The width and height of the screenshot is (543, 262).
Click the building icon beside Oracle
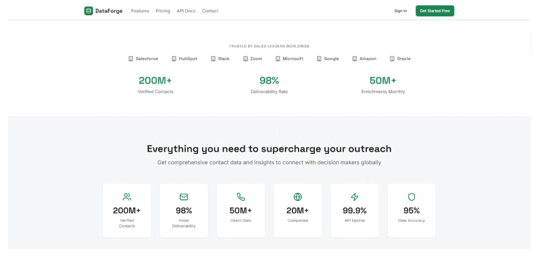click(392, 59)
